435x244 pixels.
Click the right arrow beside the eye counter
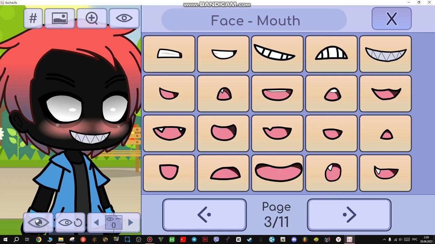click(x=130, y=222)
